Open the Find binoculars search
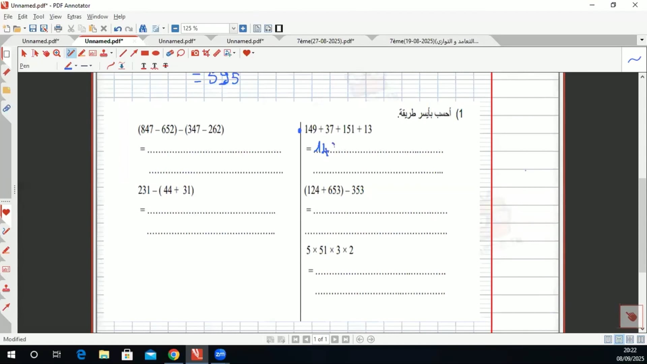 coord(143,29)
